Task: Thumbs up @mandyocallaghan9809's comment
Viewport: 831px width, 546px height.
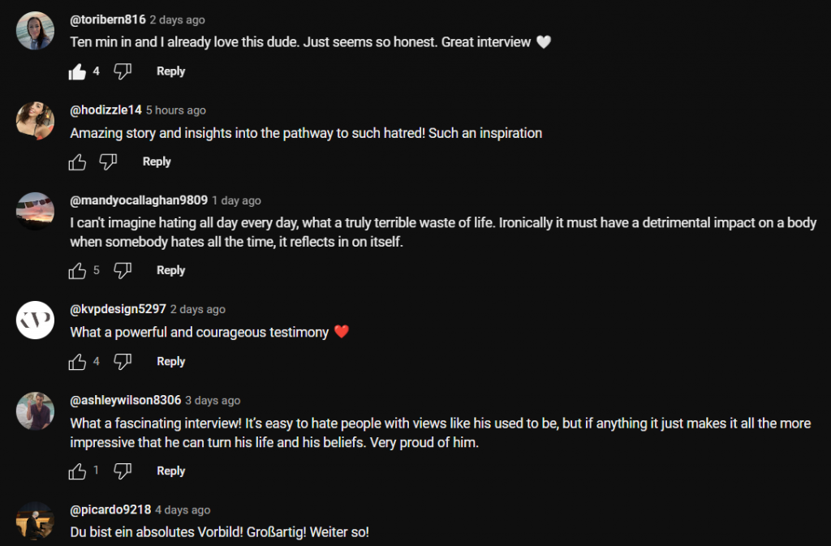Action: (78, 271)
